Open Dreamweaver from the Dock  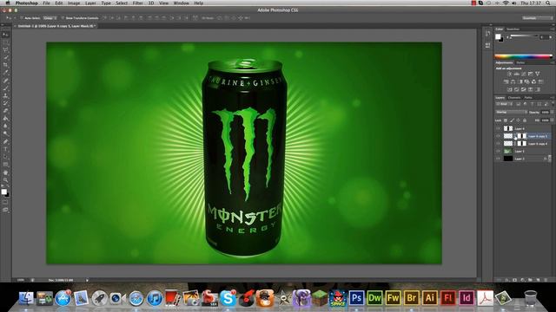pyautogui.click(x=374, y=298)
